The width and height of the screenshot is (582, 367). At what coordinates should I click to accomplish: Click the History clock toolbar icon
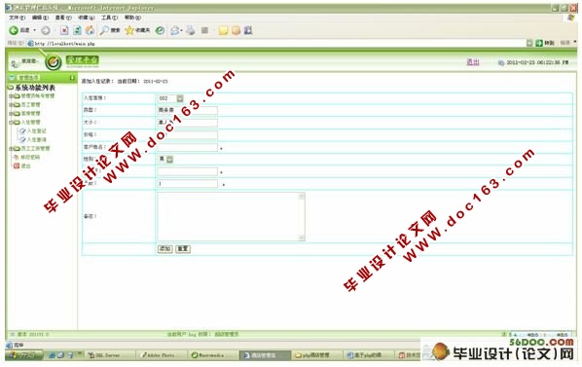(160, 30)
